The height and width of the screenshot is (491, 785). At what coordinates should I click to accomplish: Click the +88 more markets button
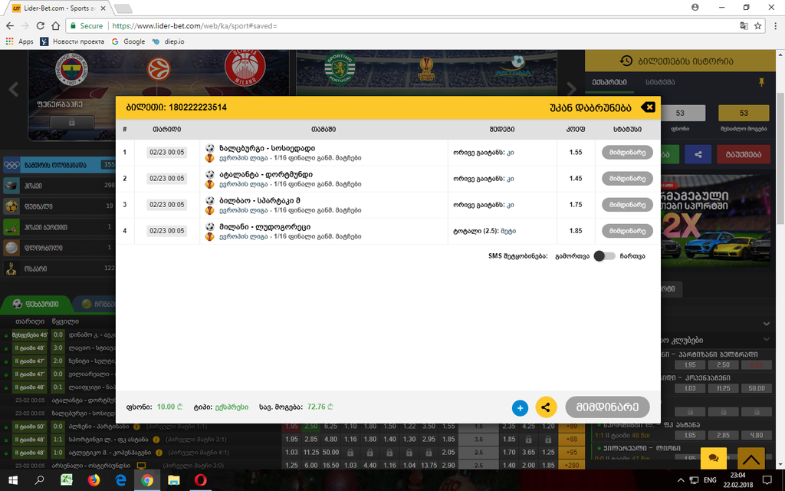click(x=571, y=439)
